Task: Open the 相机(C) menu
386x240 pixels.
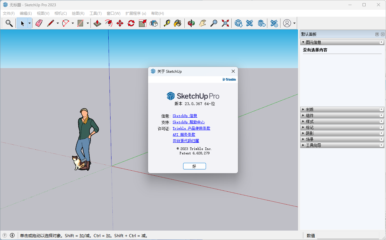Action: click(x=60, y=13)
